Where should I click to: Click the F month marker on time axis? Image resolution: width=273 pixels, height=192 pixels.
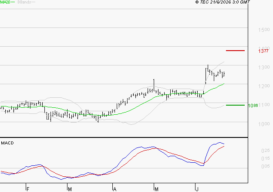click(28, 189)
